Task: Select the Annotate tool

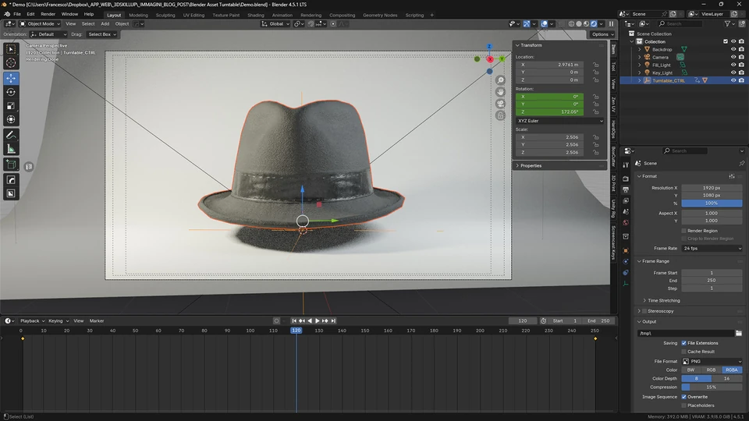Action: (11, 136)
